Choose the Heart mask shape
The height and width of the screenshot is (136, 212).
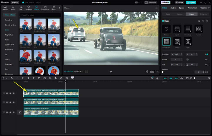pos(177,42)
